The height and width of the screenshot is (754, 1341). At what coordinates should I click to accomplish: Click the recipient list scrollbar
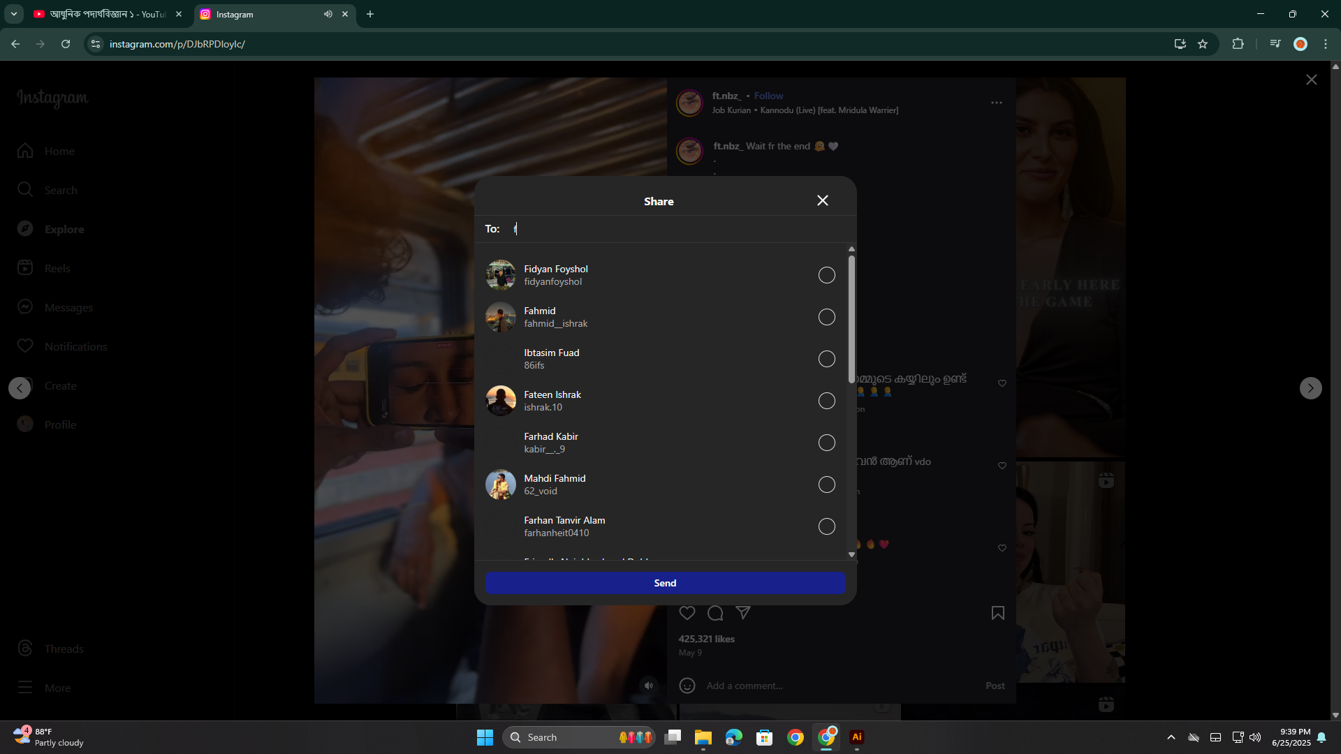coord(851,319)
